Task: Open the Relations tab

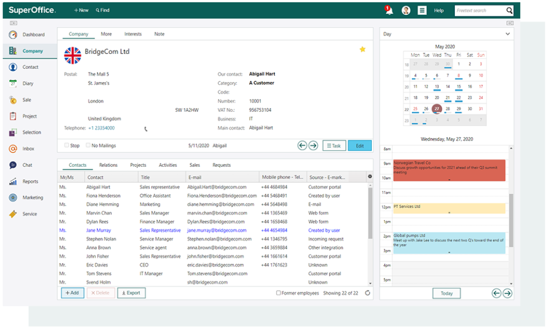Action: click(108, 165)
